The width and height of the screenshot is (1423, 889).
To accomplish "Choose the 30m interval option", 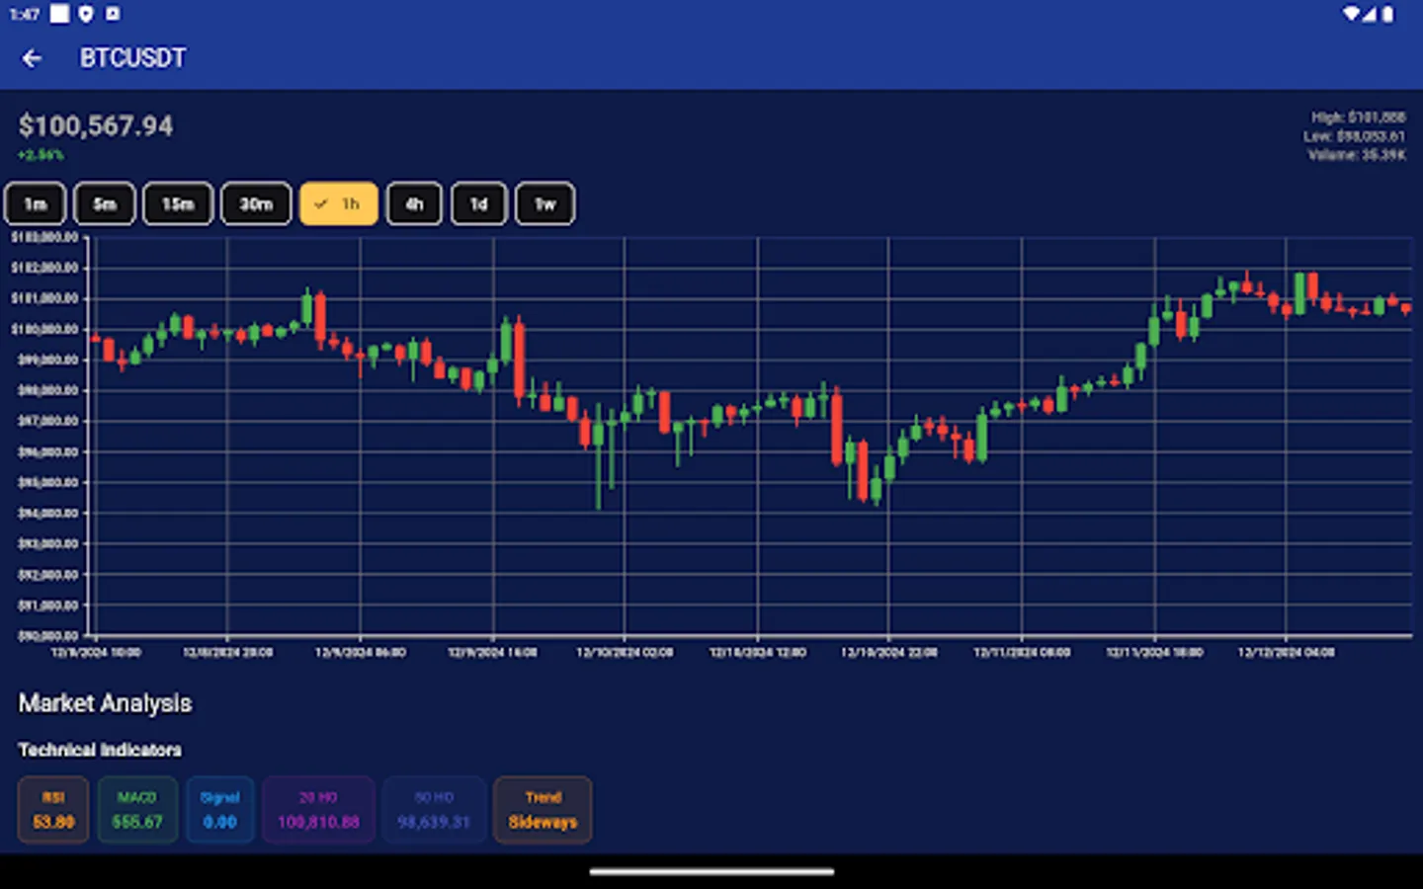I will [256, 203].
